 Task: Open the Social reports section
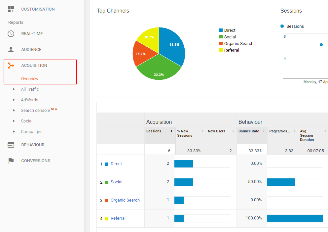pyautogui.click(x=26, y=121)
